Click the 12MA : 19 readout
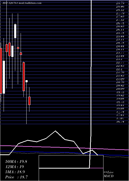Screen dimensions: 129x181 point(14,167)
